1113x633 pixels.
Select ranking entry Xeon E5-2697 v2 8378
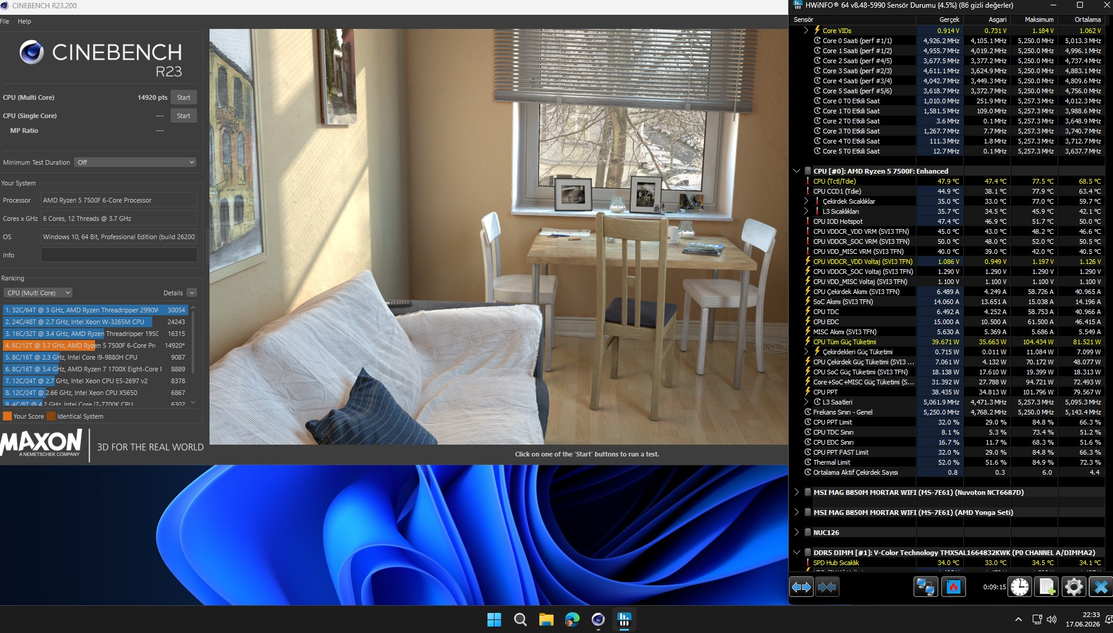coord(95,381)
